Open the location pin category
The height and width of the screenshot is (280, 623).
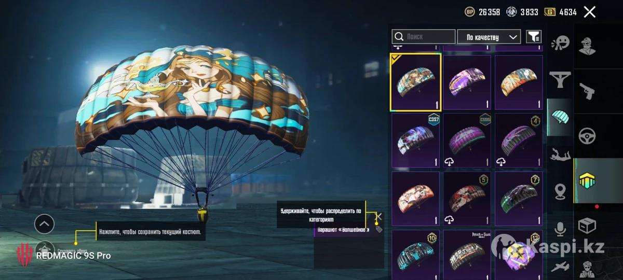pyautogui.click(x=560, y=191)
